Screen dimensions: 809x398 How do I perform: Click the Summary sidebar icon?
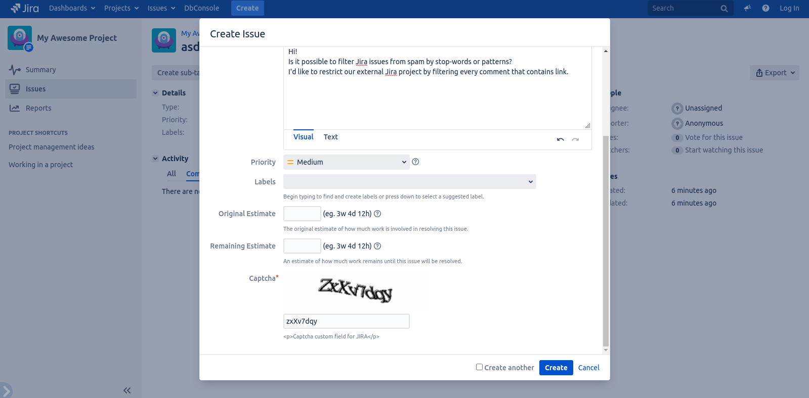15,70
